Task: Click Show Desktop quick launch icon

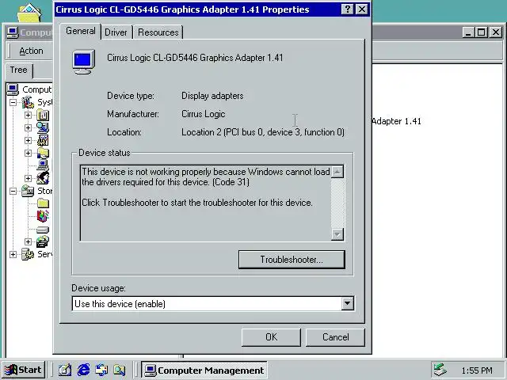Action: (x=65, y=370)
